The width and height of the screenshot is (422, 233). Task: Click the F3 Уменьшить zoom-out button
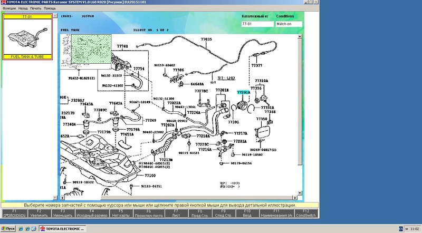(63, 213)
